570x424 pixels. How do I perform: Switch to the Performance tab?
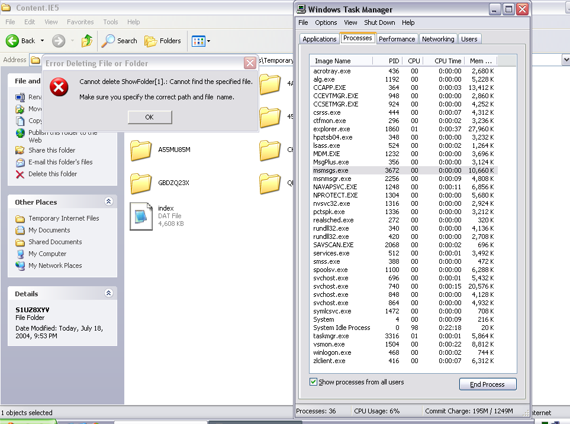tap(397, 39)
